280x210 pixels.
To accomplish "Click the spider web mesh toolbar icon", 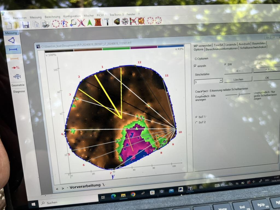I will pos(125,21).
